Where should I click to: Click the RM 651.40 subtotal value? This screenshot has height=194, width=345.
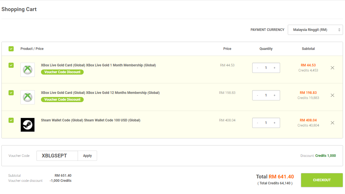(x=63, y=176)
